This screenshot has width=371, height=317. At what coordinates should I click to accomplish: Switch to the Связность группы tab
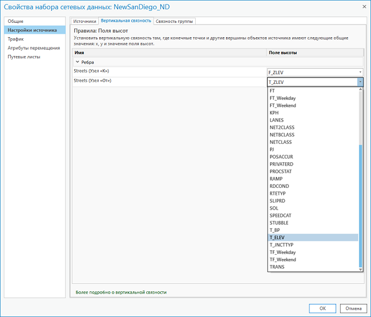click(x=175, y=21)
